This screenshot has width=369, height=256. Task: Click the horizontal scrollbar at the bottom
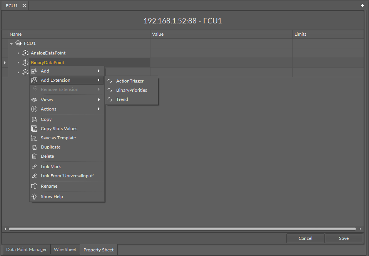pos(183,229)
